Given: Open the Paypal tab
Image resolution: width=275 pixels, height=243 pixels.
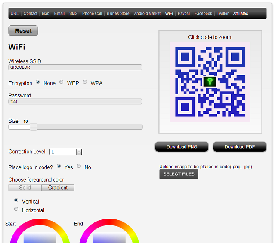Looking at the screenshot, I should (x=184, y=13).
